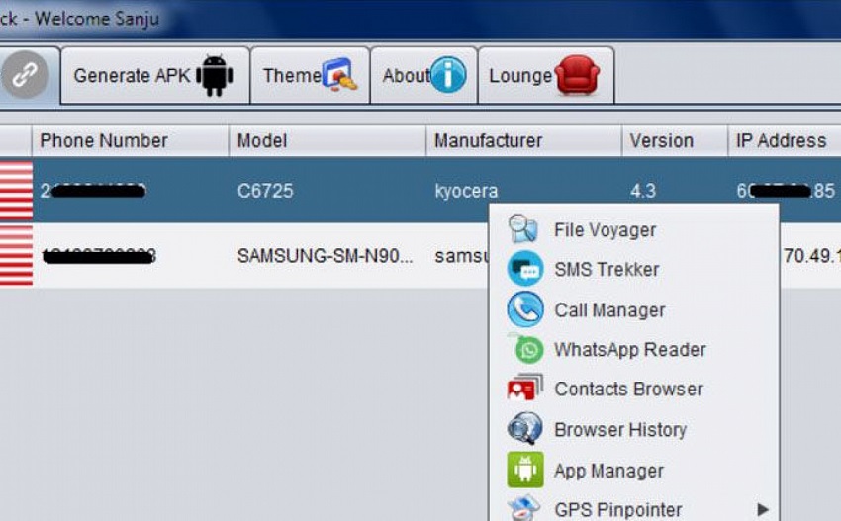
Task: Choose File Voyager from context menu
Action: (x=634, y=230)
